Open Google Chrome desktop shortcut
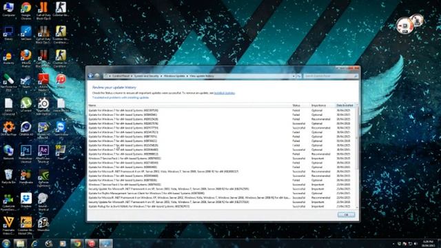This screenshot has width=441, height=248. click(x=26, y=10)
